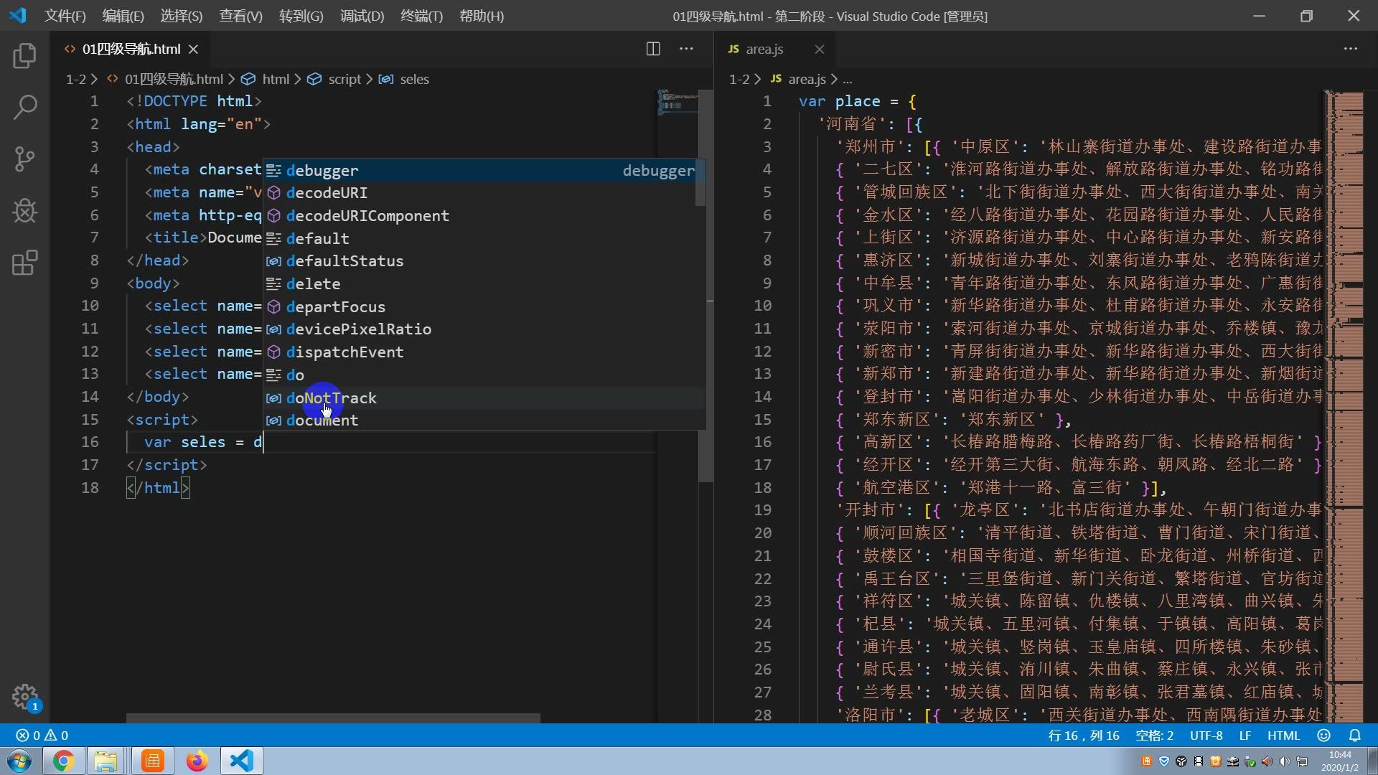Click area.js breadcrumb in right editor
1378x775 pixels.
(798, 79)
